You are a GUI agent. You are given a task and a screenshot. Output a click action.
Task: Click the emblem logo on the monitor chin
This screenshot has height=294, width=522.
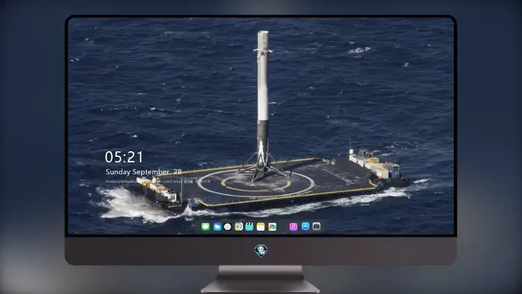(261, 251)
